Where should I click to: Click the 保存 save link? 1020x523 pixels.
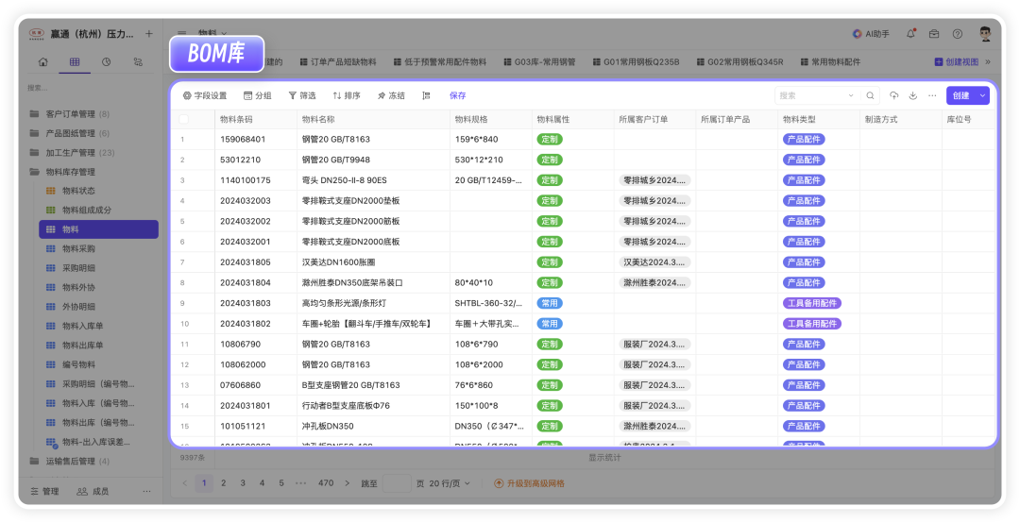(457, 95)
